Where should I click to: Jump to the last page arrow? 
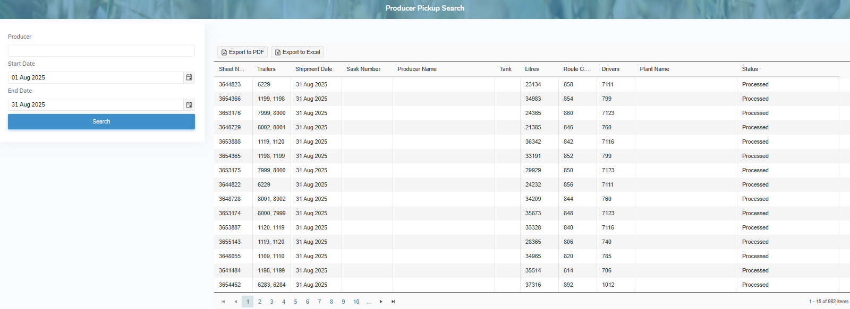click(393, 302)
